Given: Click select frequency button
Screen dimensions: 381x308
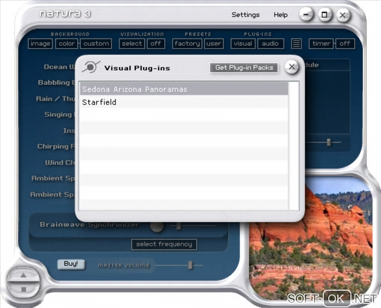Looking at the screenshot, I should click(164, 244).
